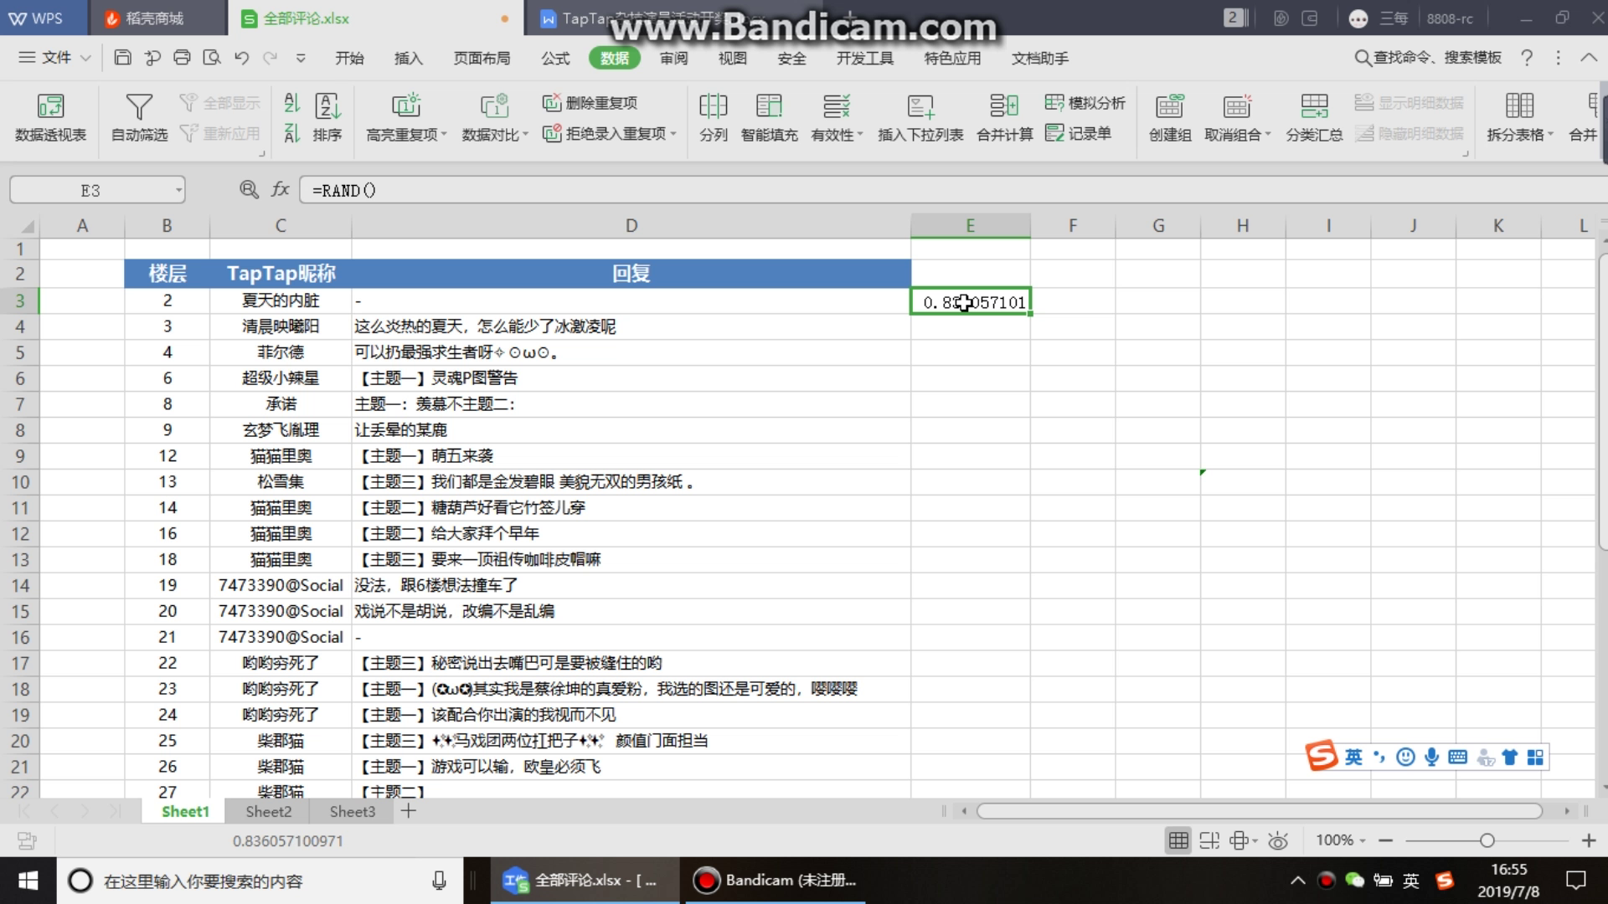Open the 开始 (Home) ribbon tab
The width and height of the screenshot is (1608, 904).
coord(349,58)
